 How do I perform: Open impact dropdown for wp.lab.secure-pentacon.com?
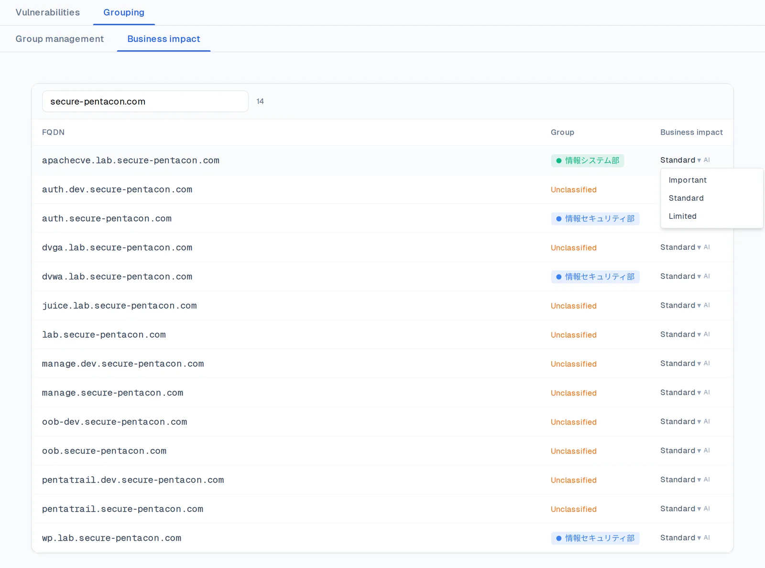click(681, 538)
